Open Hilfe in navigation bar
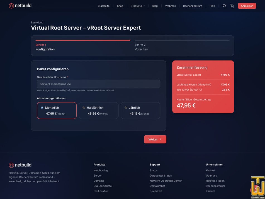 click(212, 6)
